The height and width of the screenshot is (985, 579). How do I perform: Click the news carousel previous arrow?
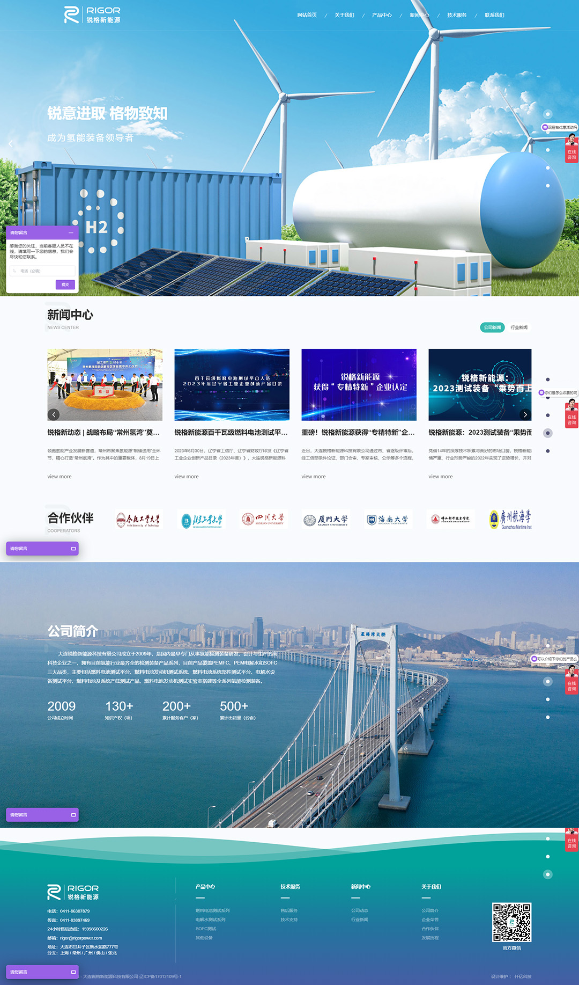click(x=54, y=414)
